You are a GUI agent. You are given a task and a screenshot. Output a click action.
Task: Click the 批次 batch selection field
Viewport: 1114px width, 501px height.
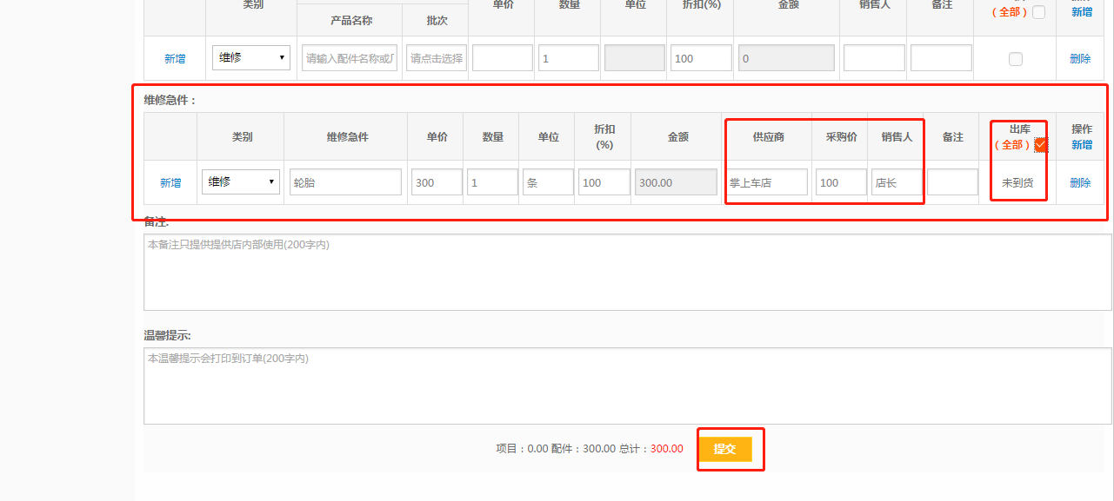click(x=437, y=58)
